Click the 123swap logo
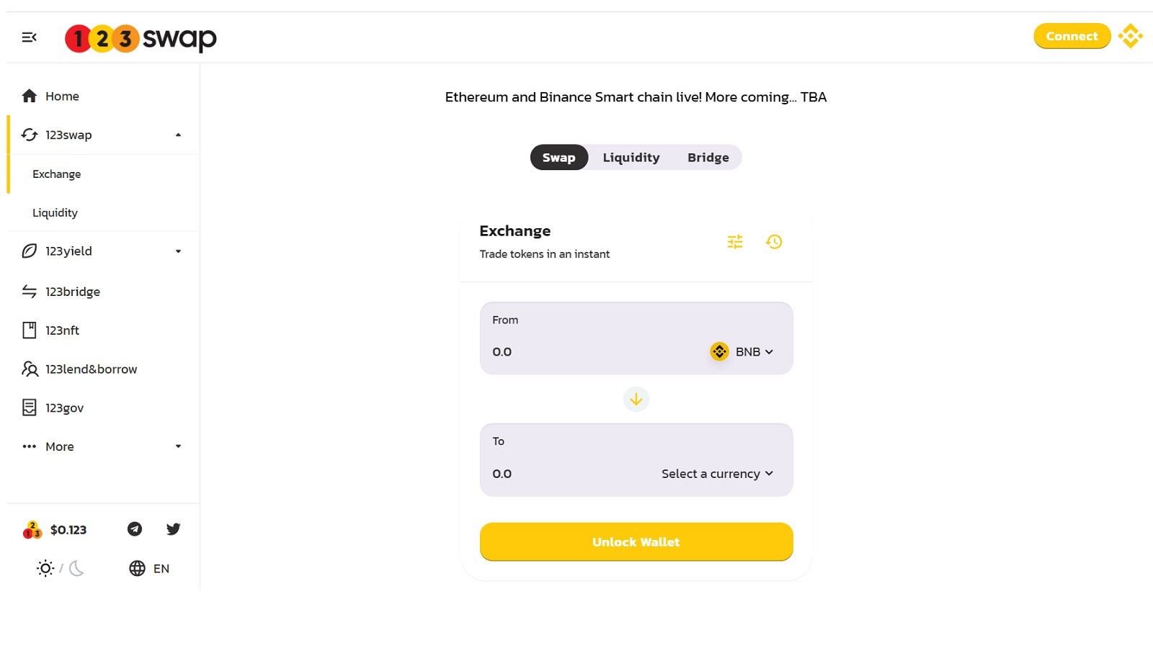Screen dimensions: 1153x648 141,38
